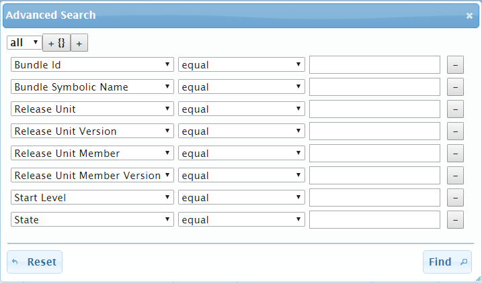This screenshot has width=482, height=283.
Task: Open the Bundle Id field dropdown
Action: [x=92, y=65]
